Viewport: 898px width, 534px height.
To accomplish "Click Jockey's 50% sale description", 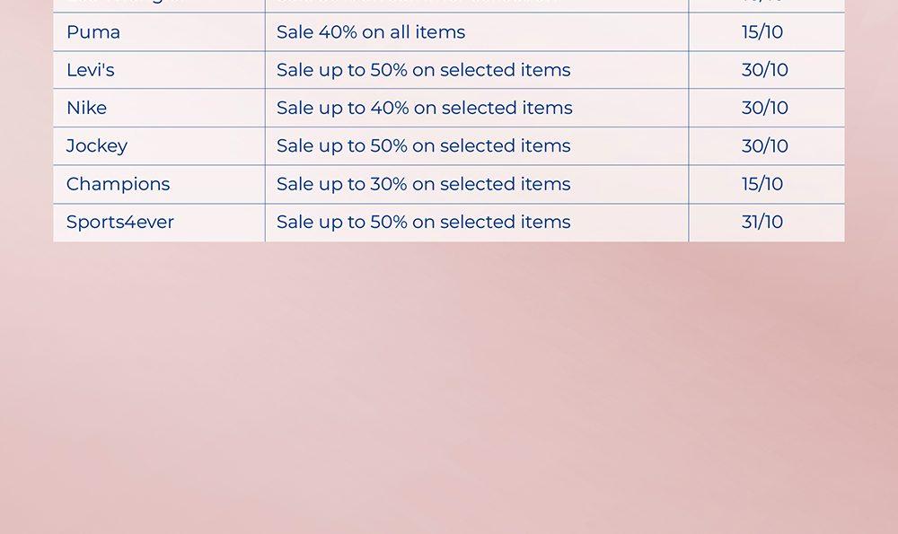I will coord(423,145).
